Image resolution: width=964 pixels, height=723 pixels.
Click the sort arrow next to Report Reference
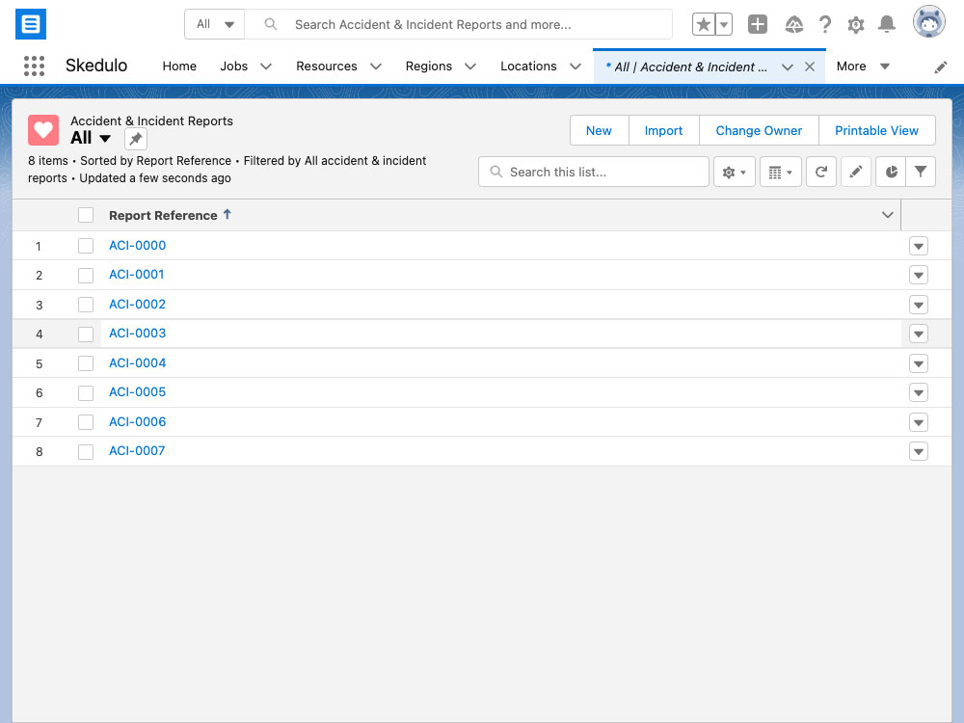tap(228, 215)
